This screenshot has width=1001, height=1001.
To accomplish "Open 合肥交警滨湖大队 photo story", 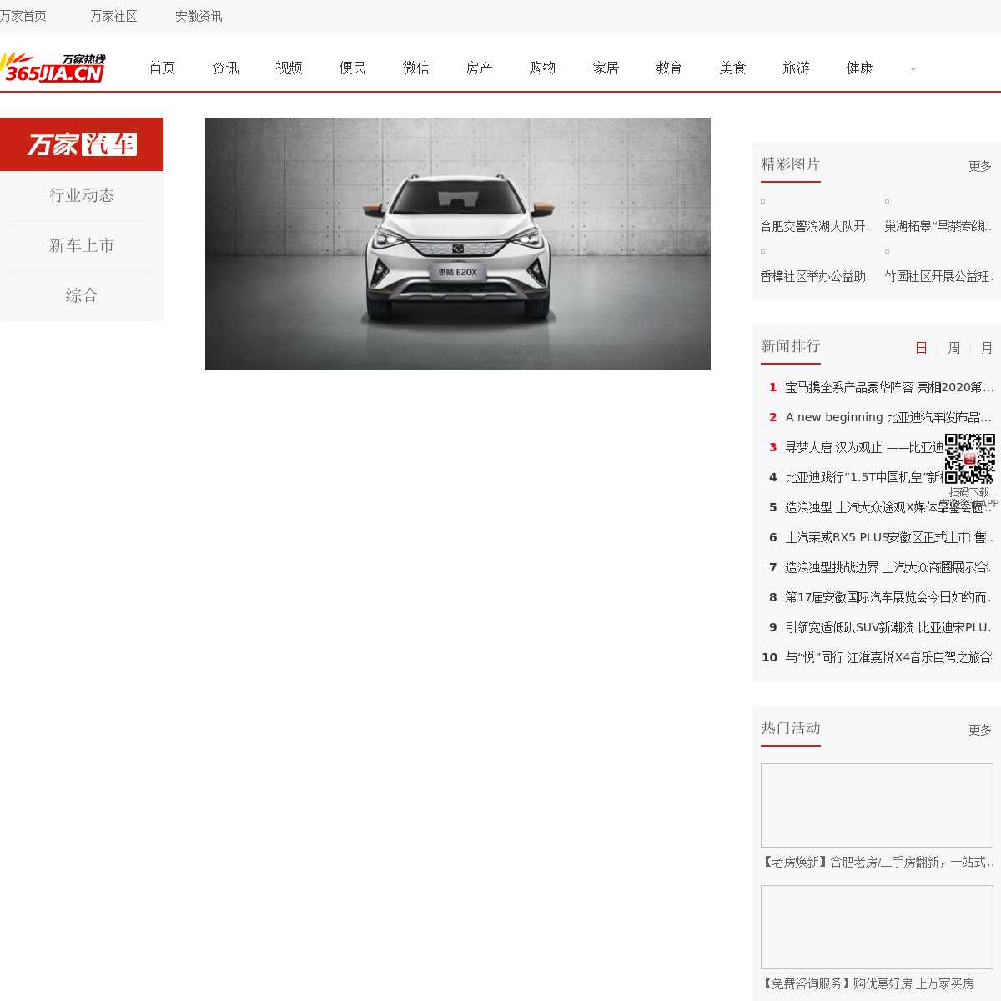I will click(815, 226).
